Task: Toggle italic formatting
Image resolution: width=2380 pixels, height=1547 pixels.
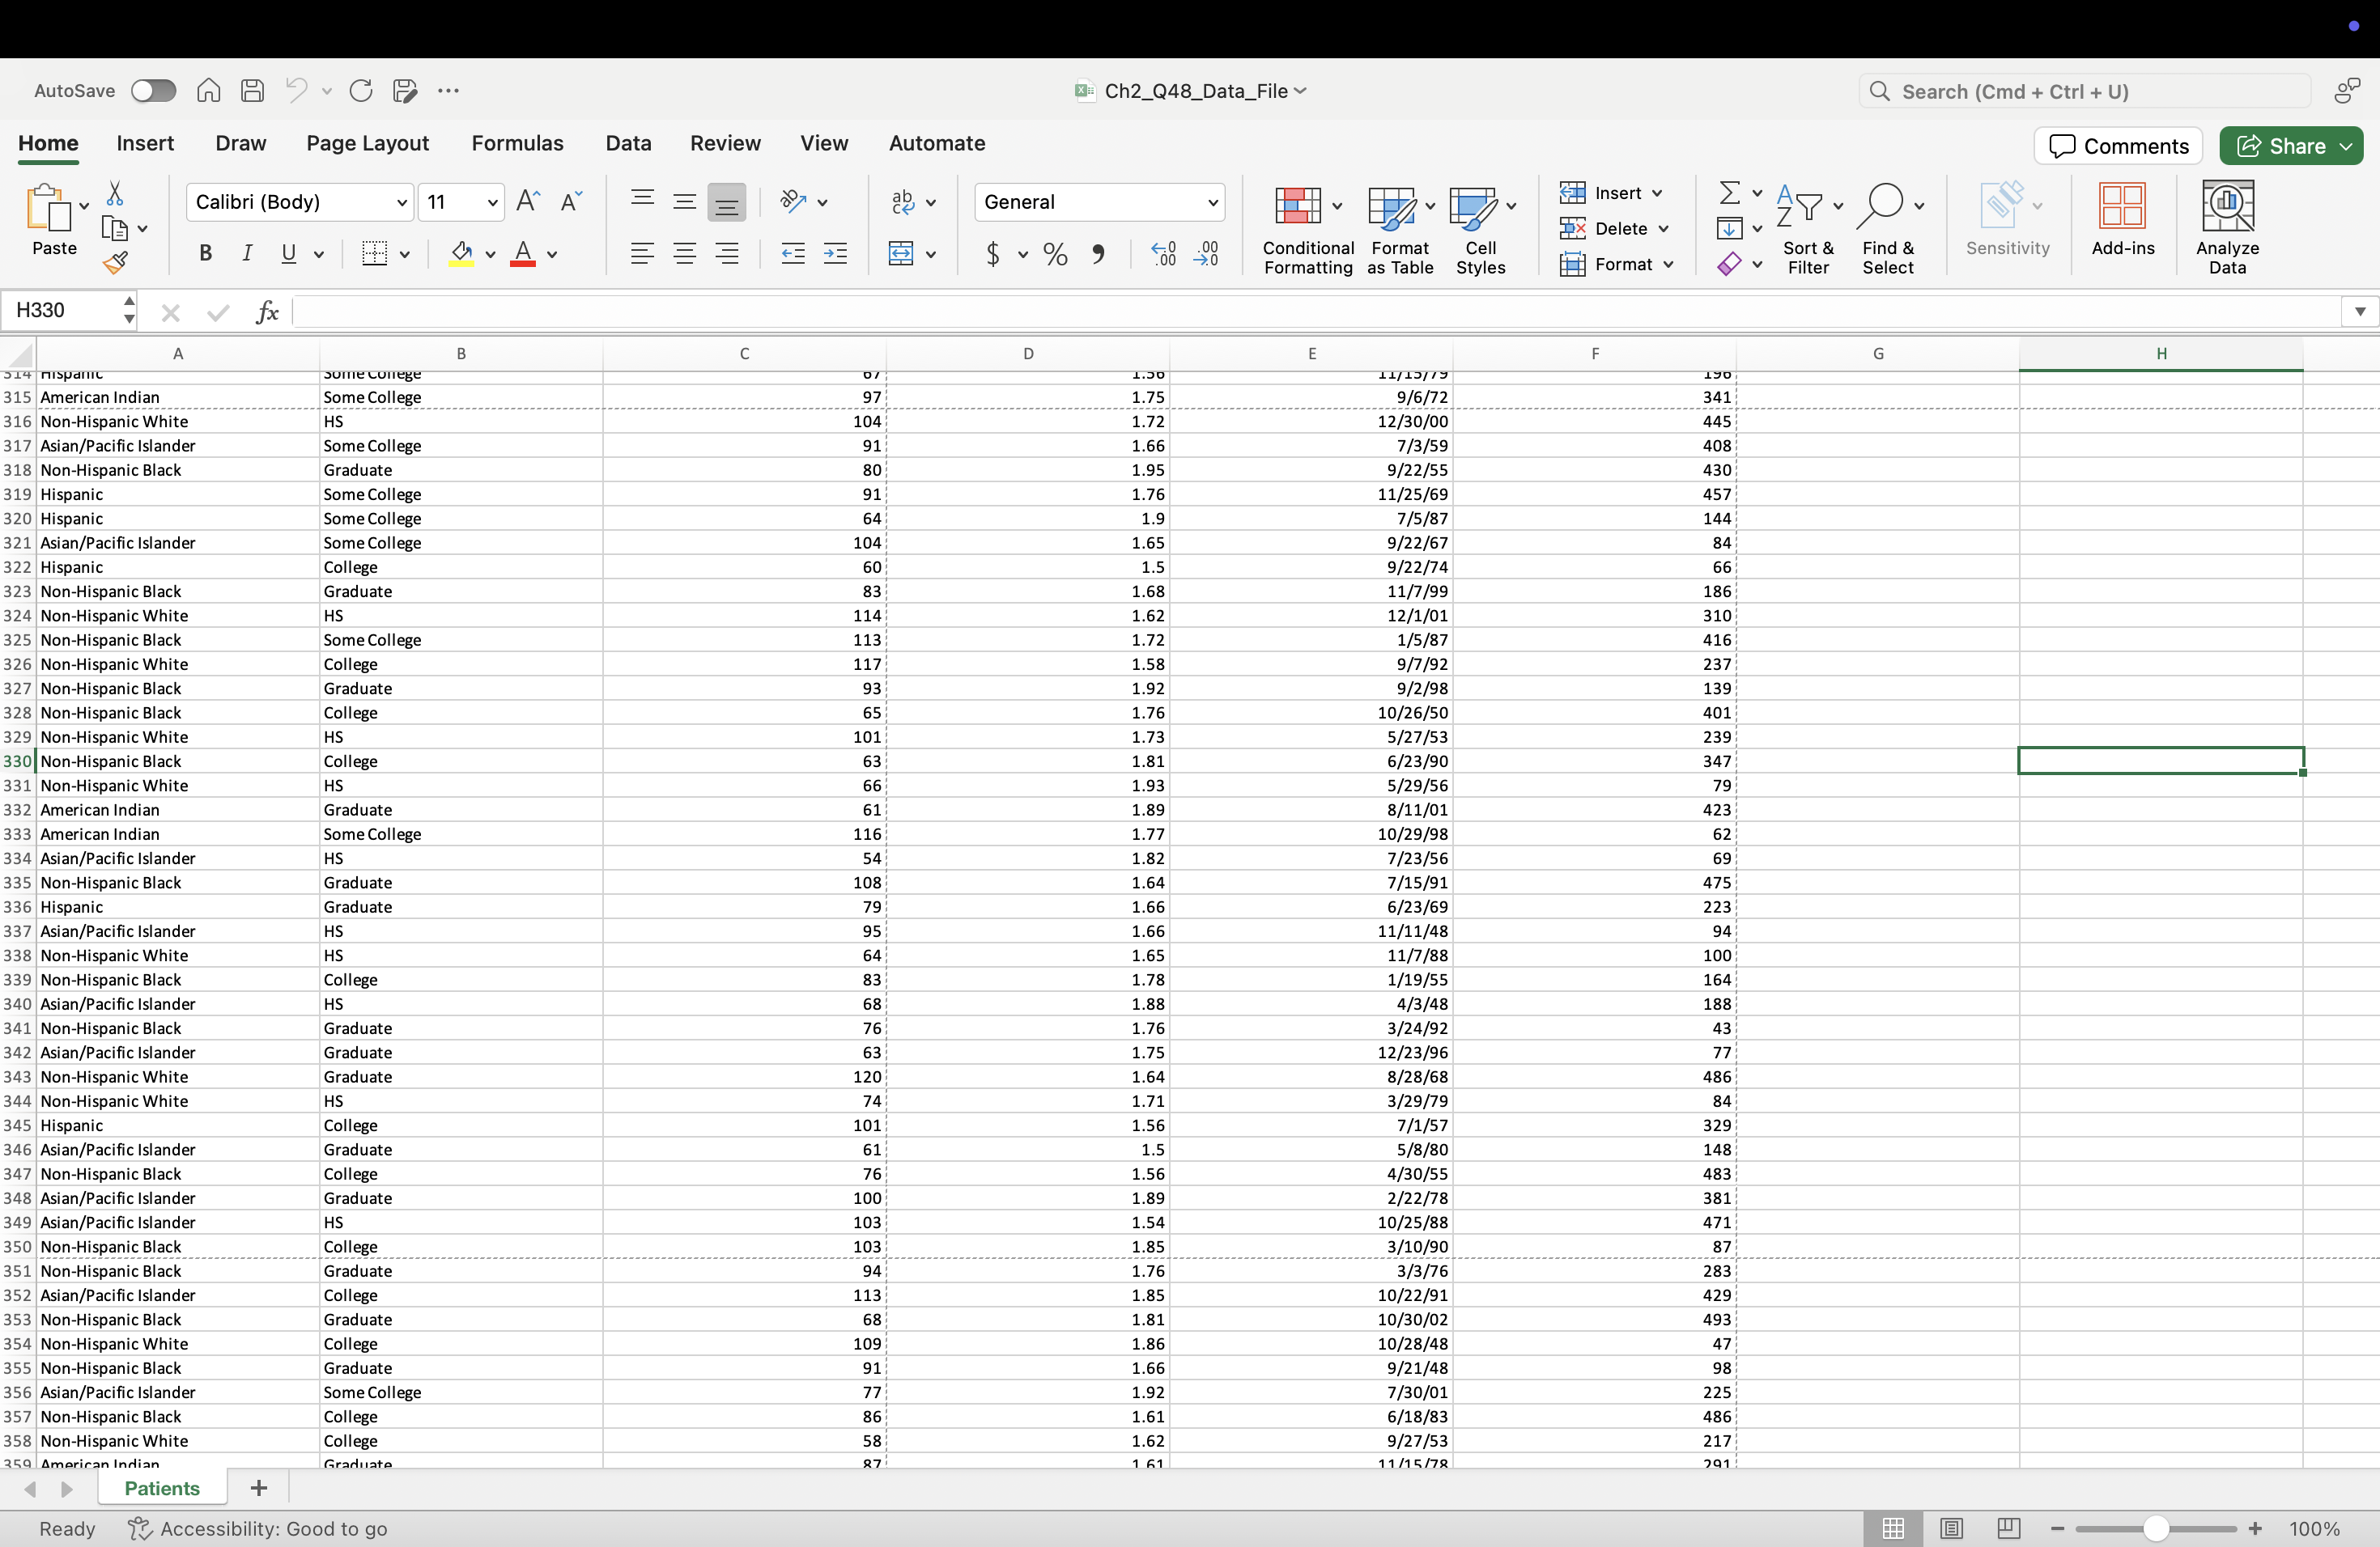Action: pos(246,254)
